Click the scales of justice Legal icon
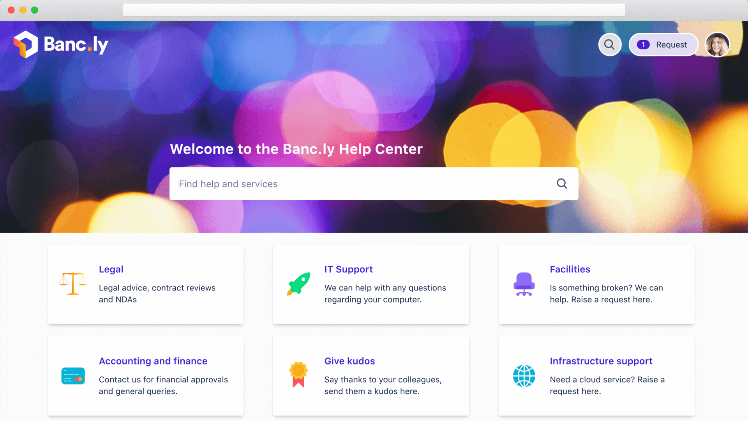Image resolution: width=748 pixels, height=421 pixels. (x=73, y=284)
